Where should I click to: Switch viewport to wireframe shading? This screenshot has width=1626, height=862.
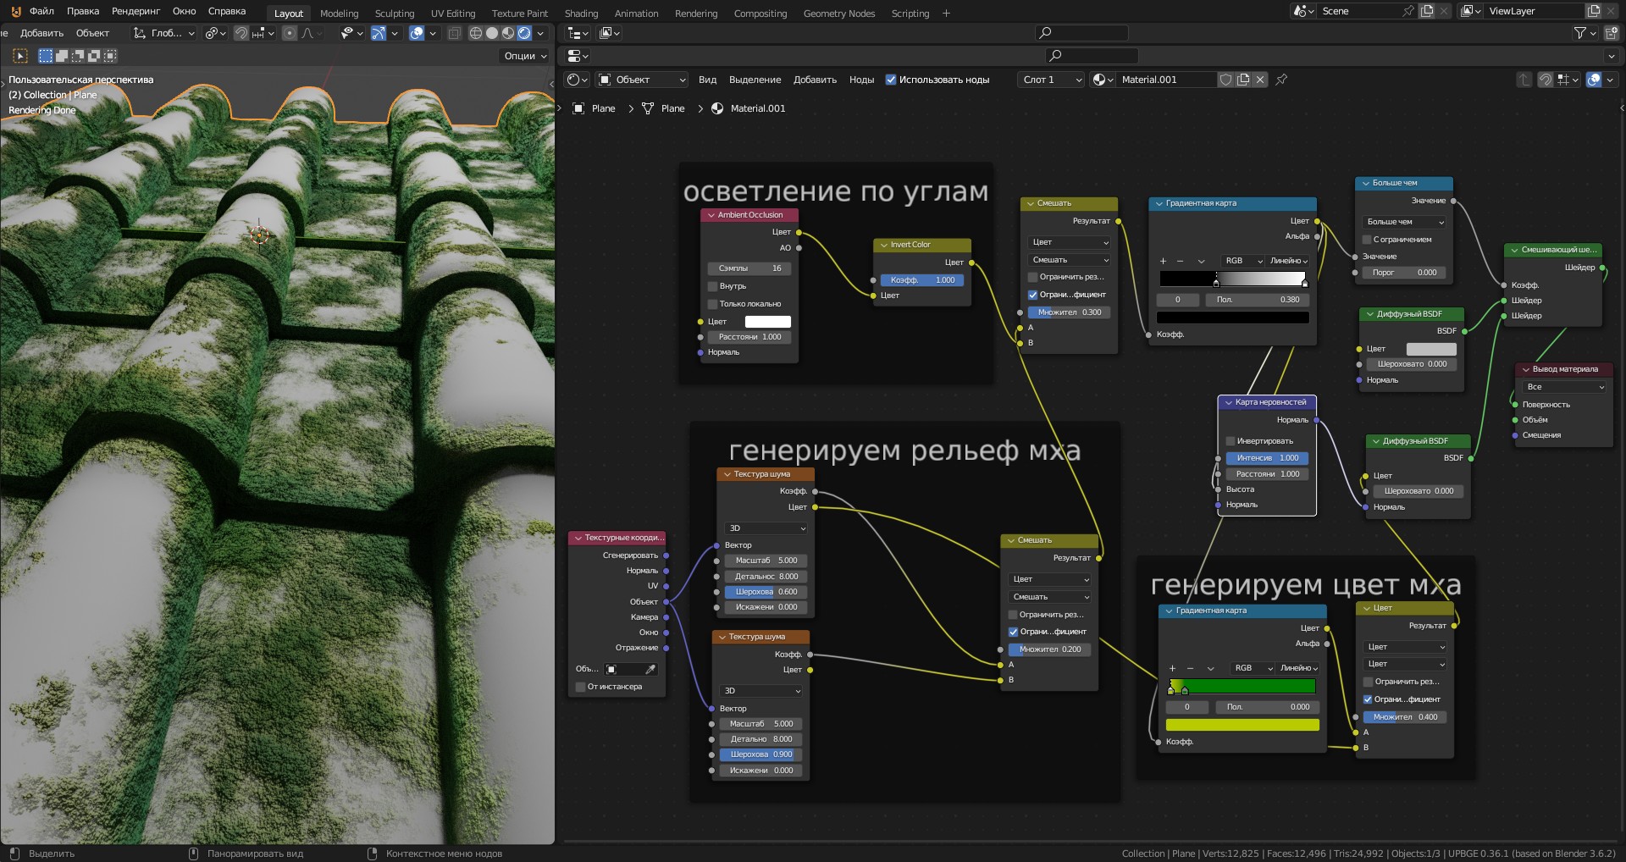click(476, 33)
